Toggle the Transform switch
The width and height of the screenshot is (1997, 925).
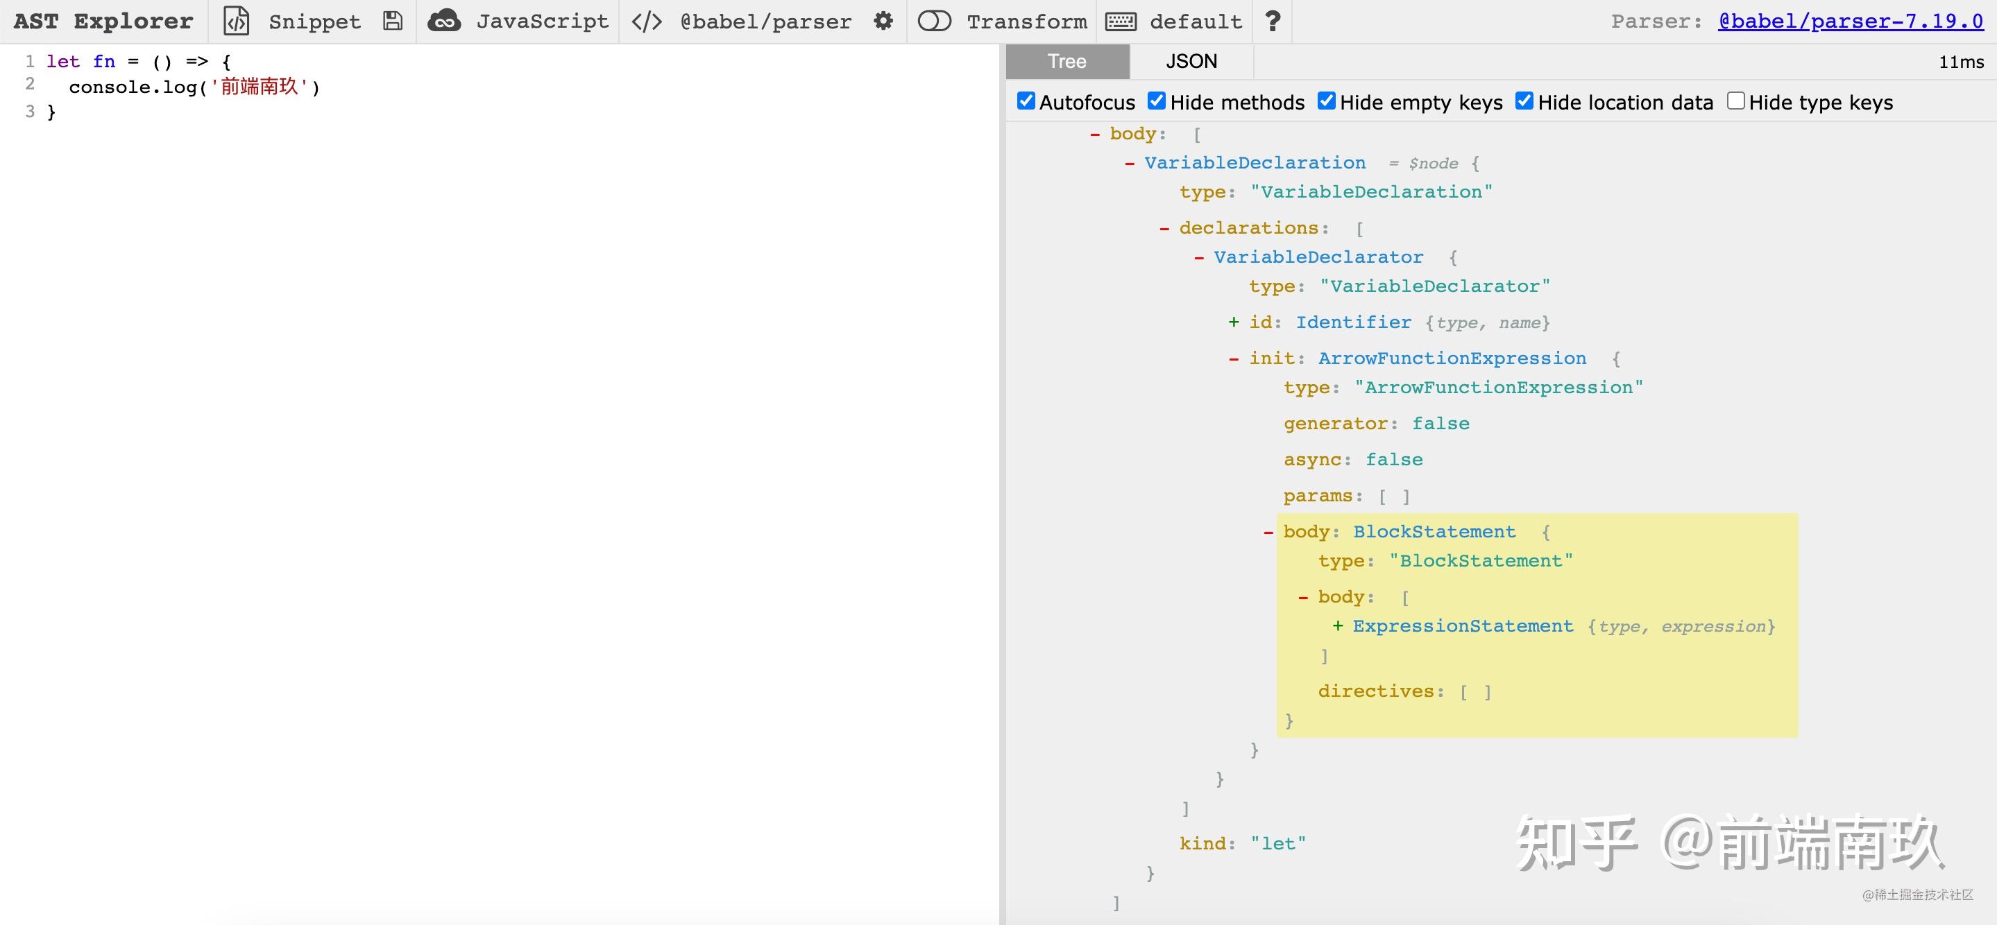point(934,21)
